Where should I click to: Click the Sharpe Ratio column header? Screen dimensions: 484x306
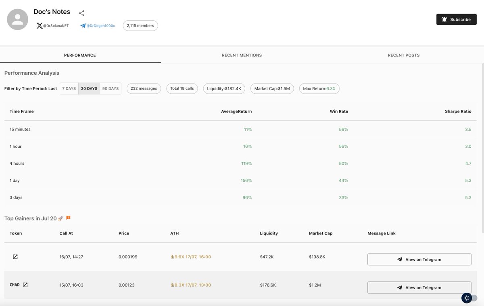point(458,111)
